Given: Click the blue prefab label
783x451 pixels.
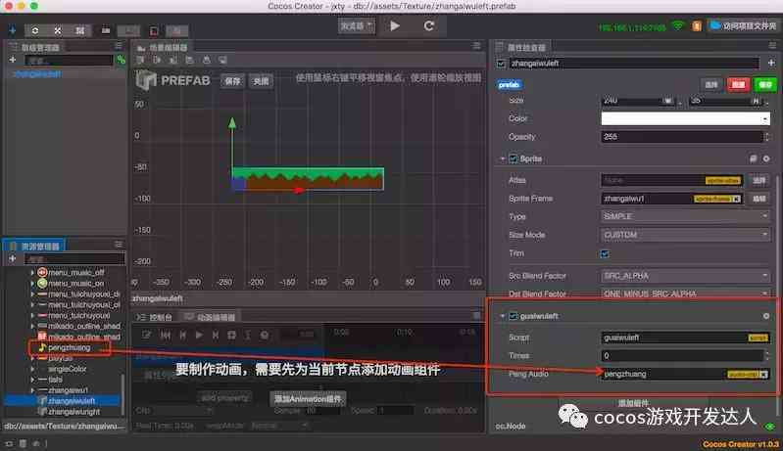Looking at the screenshot, I should [510, 85].
